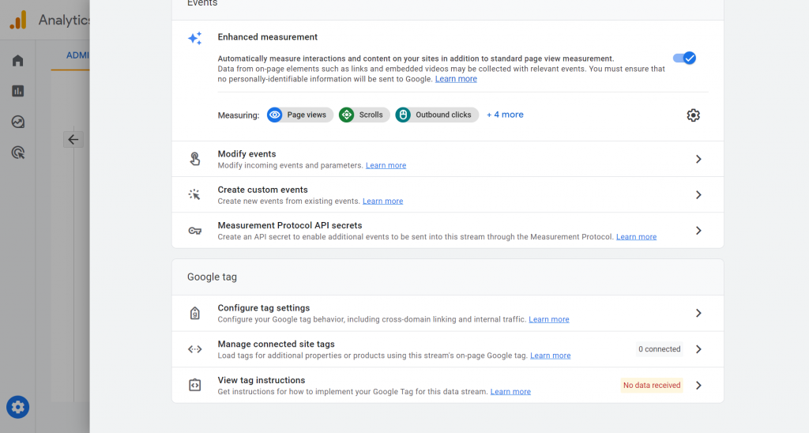Open the Explore icon in sidebar

pyautogui.click(x=17, y=122)
